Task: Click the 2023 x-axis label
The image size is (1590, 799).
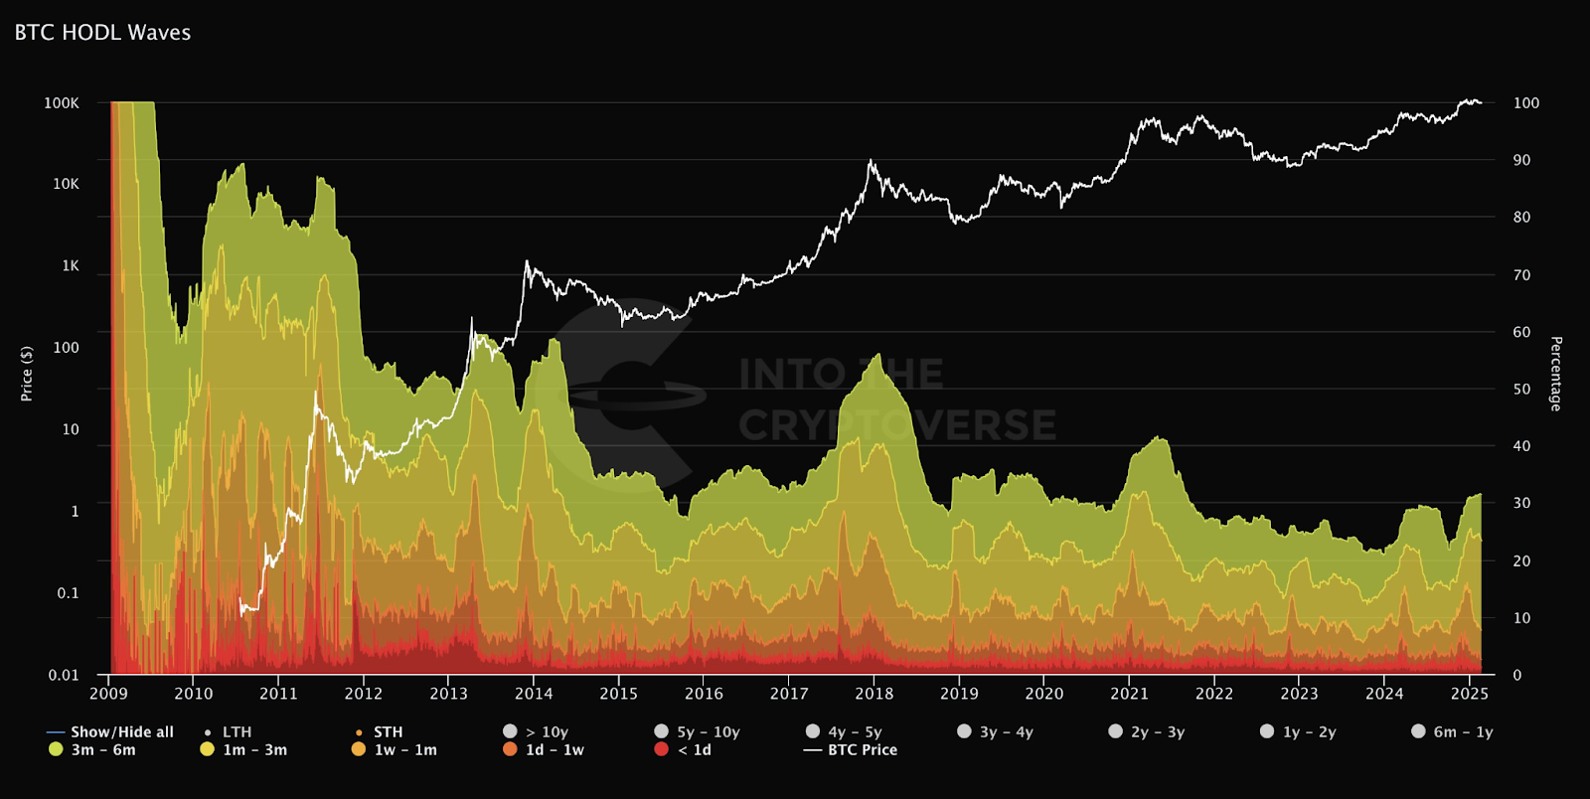Action: 1299,694
